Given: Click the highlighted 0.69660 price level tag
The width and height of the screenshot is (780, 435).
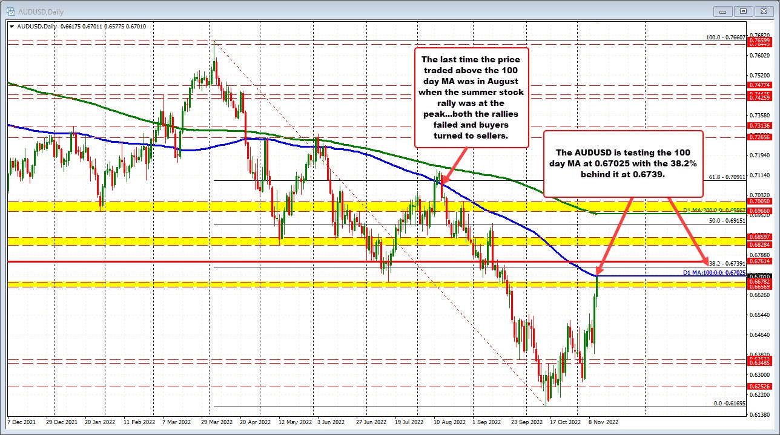Looking at the screenshot, I should (758, 210).
